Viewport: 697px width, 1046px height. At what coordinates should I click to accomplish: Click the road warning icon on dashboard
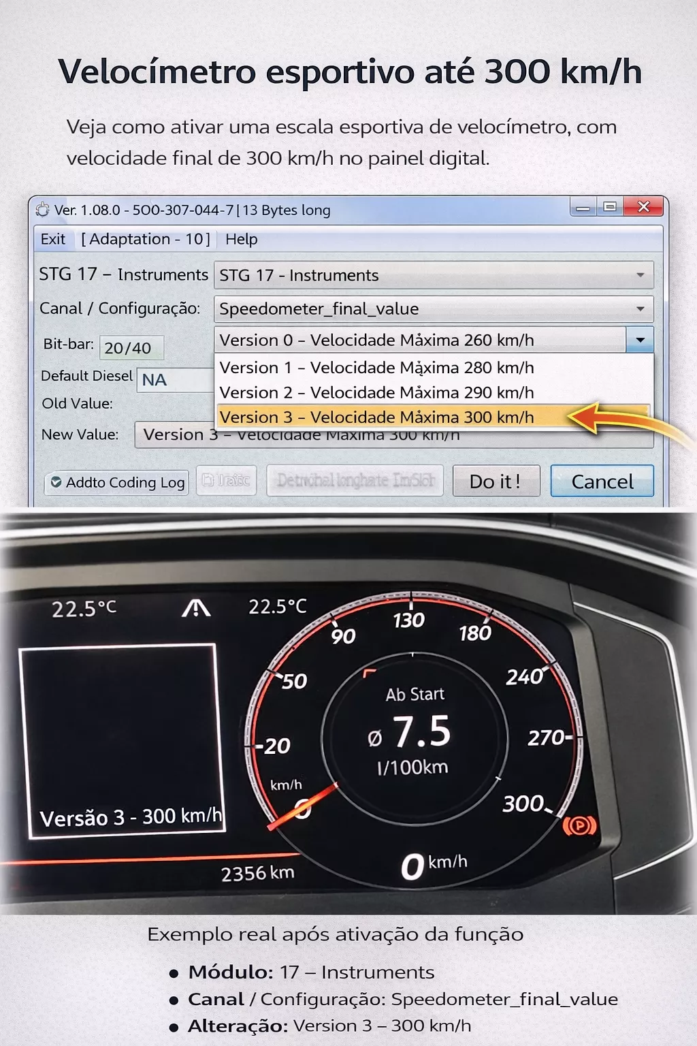[196, 607]
